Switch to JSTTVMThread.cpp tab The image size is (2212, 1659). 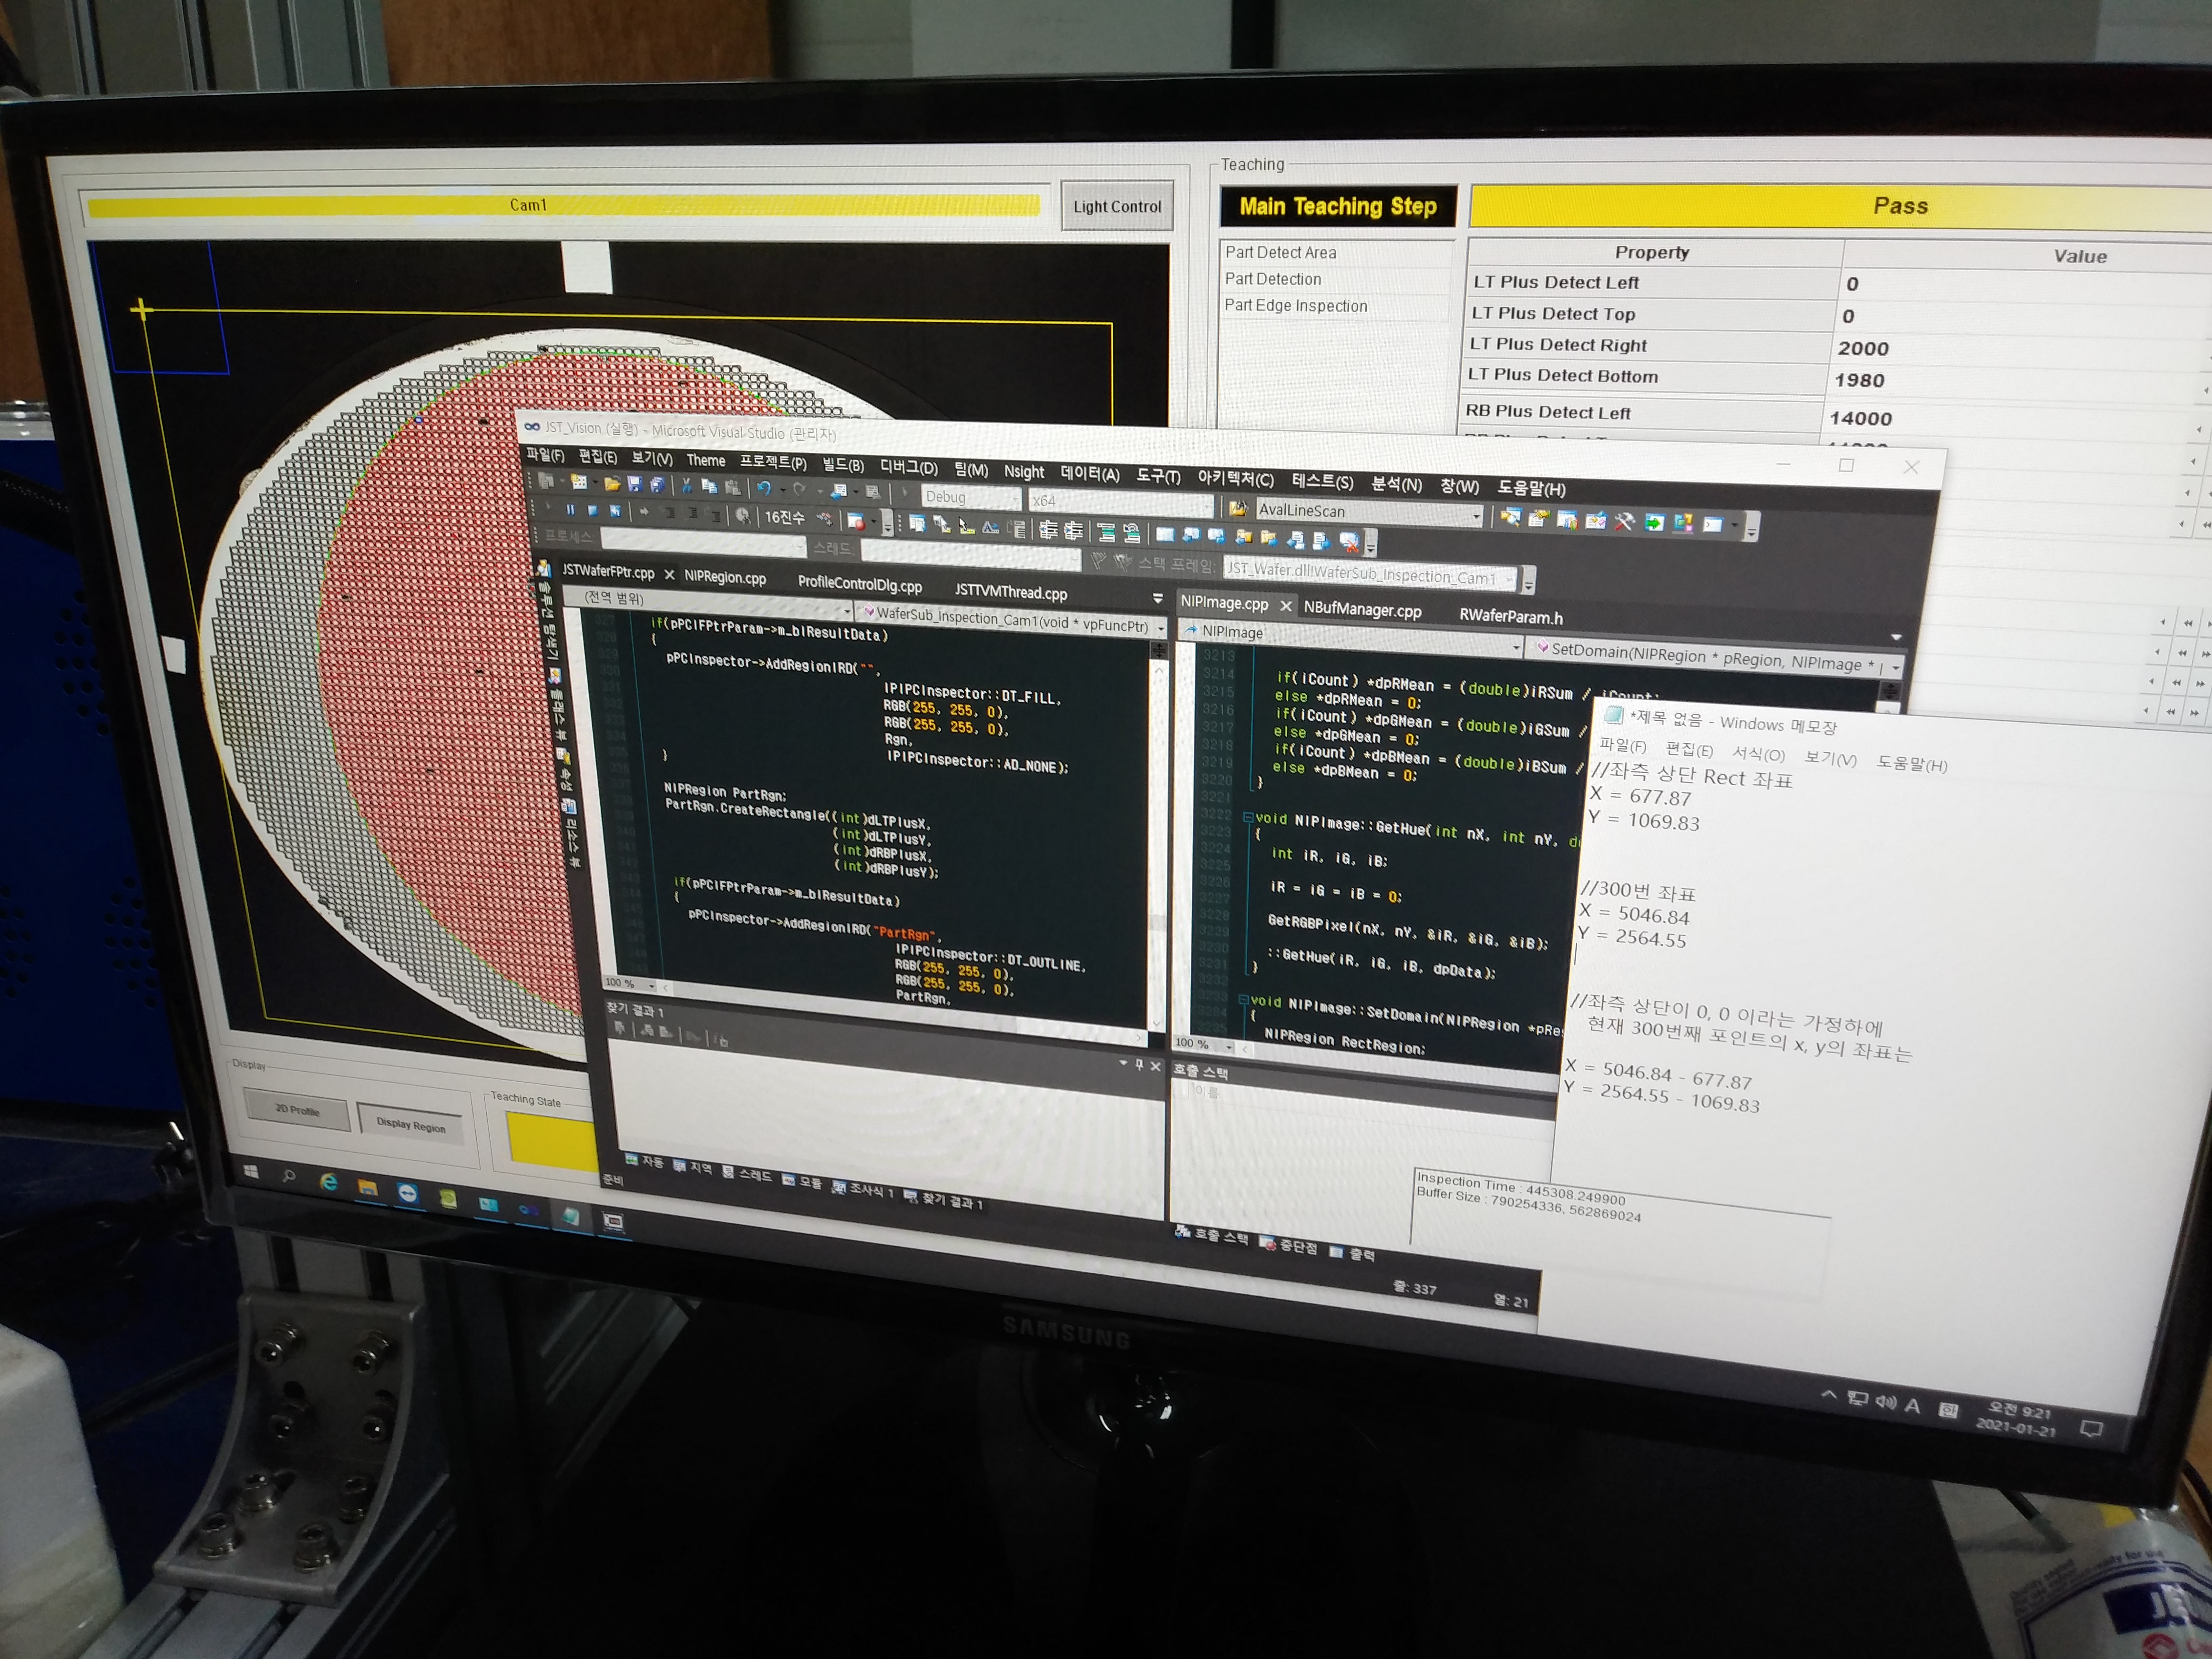tap(1011, 591)
